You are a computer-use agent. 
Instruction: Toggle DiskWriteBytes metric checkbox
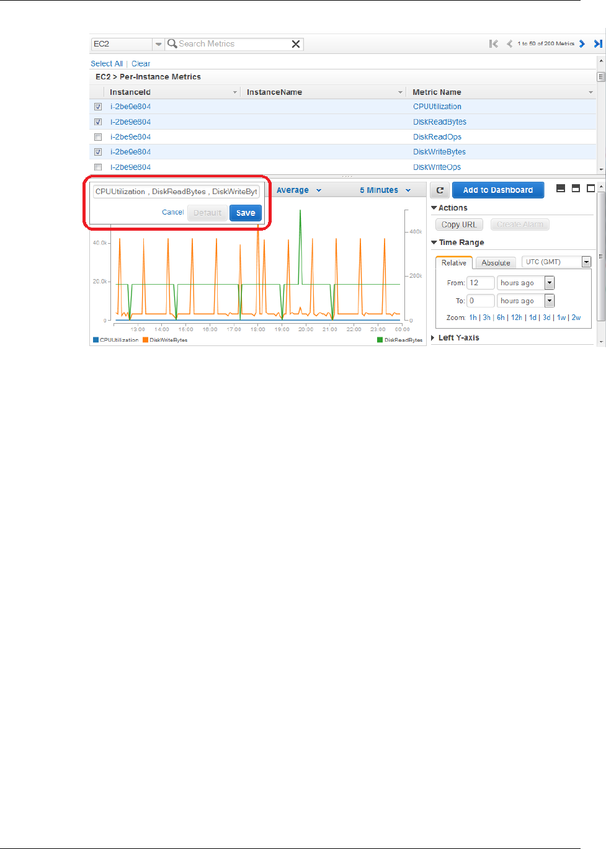tap(98, 152)
